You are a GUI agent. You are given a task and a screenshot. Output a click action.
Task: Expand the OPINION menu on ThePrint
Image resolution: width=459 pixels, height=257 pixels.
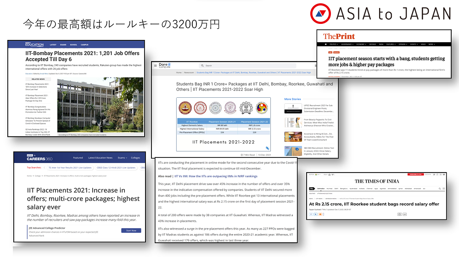coord(403,44)
